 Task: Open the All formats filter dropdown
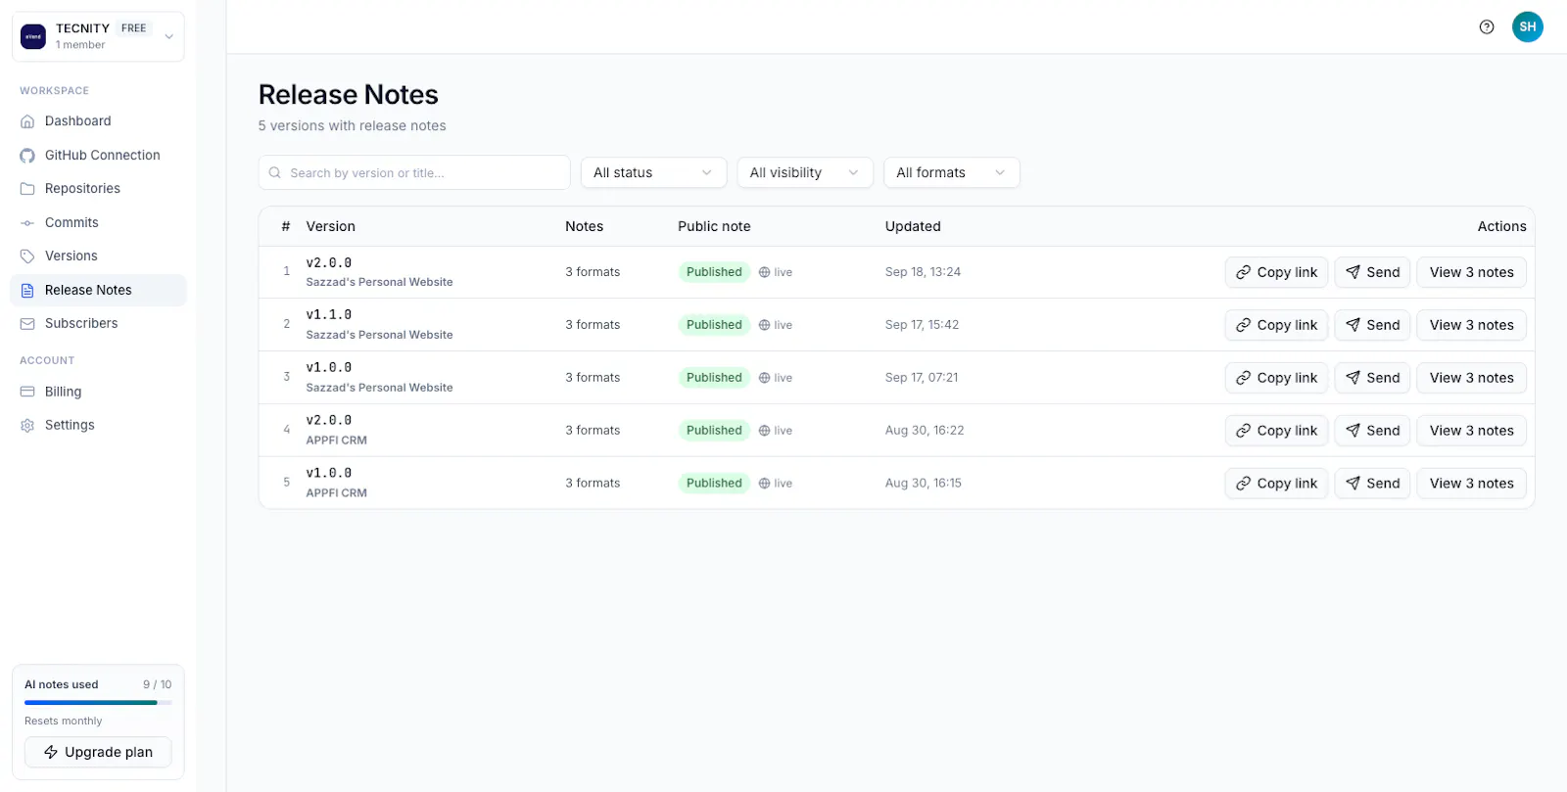(x=951, y=173)
